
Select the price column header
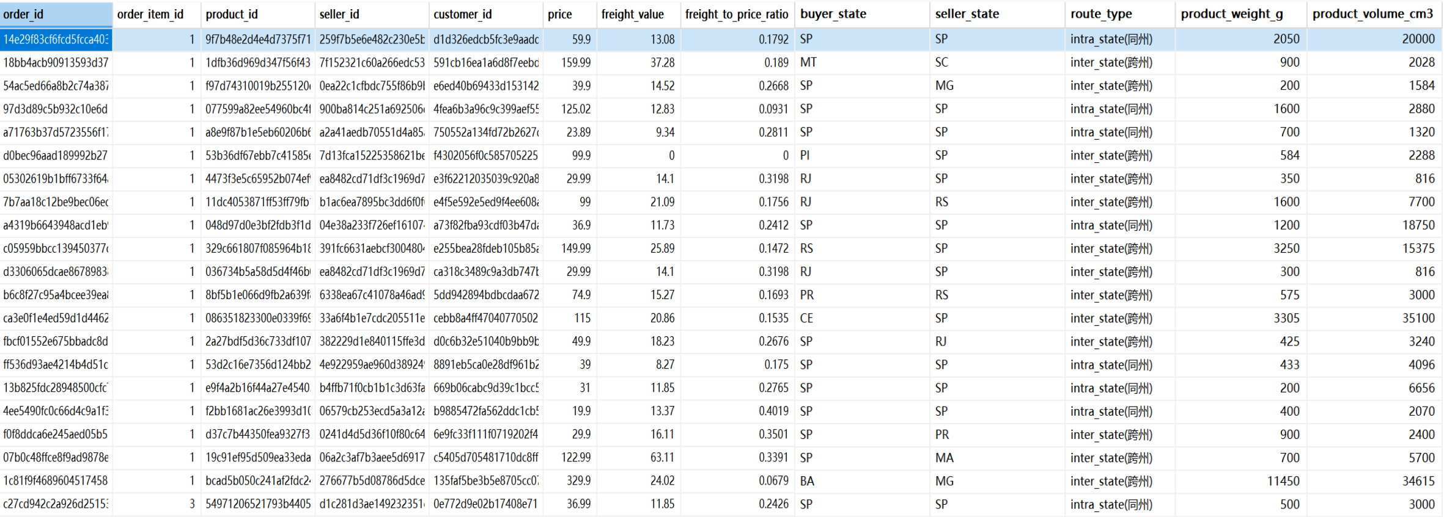[x=569, y=14]
